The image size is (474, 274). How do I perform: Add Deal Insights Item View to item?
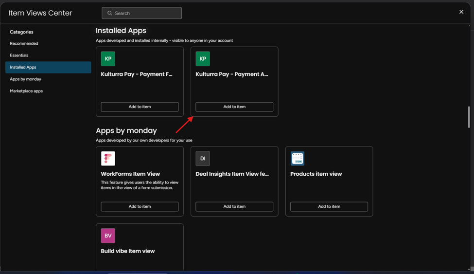click(234, 206)
